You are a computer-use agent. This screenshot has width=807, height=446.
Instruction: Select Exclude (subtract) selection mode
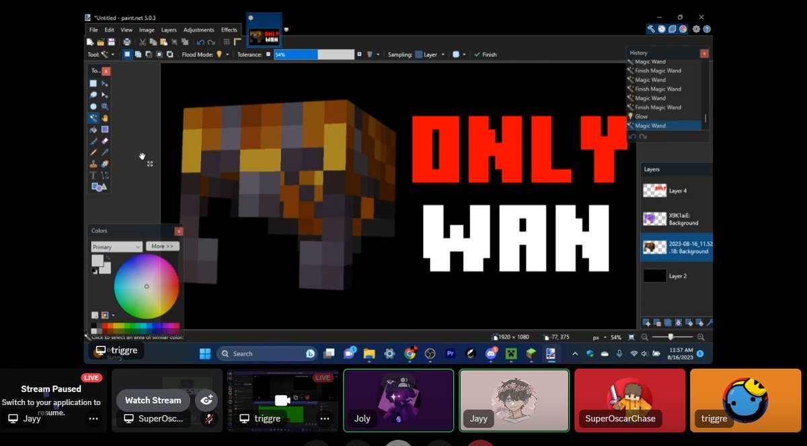tap(148, 54)
